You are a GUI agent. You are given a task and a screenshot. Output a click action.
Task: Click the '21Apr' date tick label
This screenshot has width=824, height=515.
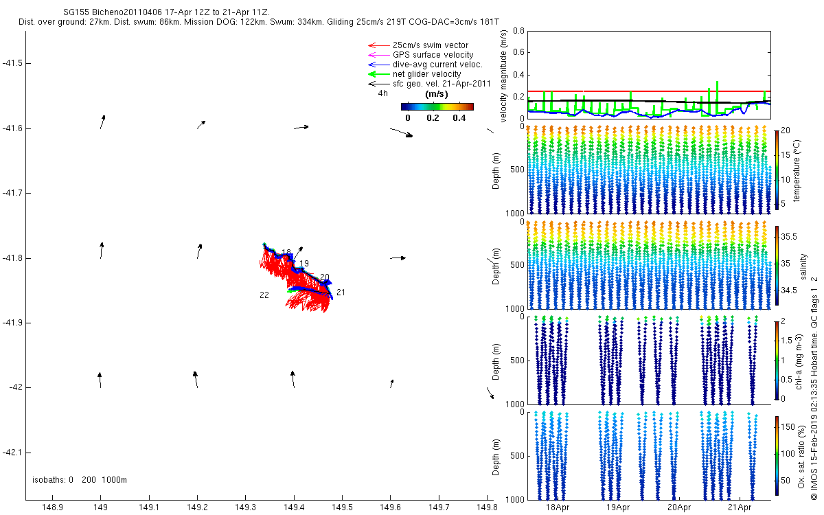739,507
